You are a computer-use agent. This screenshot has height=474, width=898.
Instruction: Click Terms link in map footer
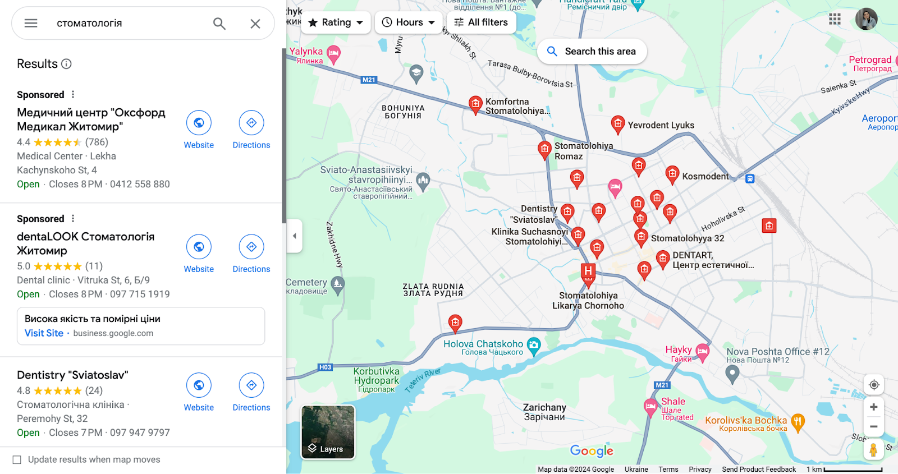pyautogui.click(x=668, y=470)
